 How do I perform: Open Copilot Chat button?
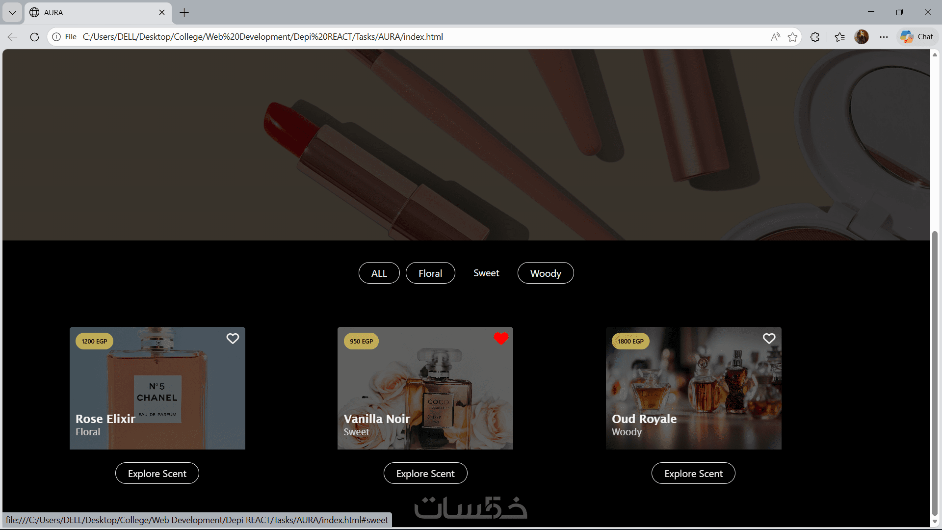[917, 37]
